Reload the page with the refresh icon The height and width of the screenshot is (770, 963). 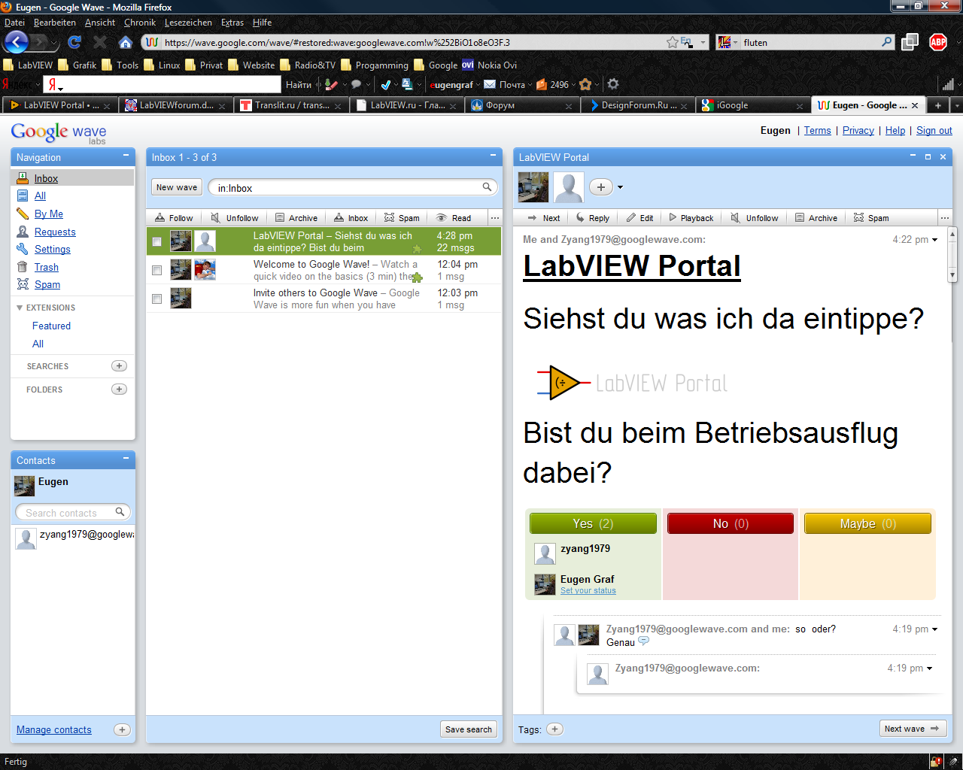74,42
